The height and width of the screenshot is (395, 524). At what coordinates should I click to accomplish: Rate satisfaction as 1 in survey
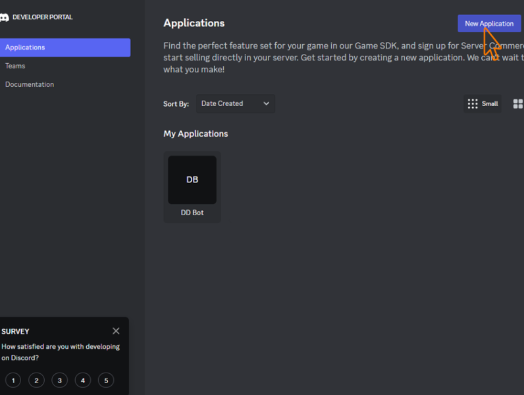14,381
